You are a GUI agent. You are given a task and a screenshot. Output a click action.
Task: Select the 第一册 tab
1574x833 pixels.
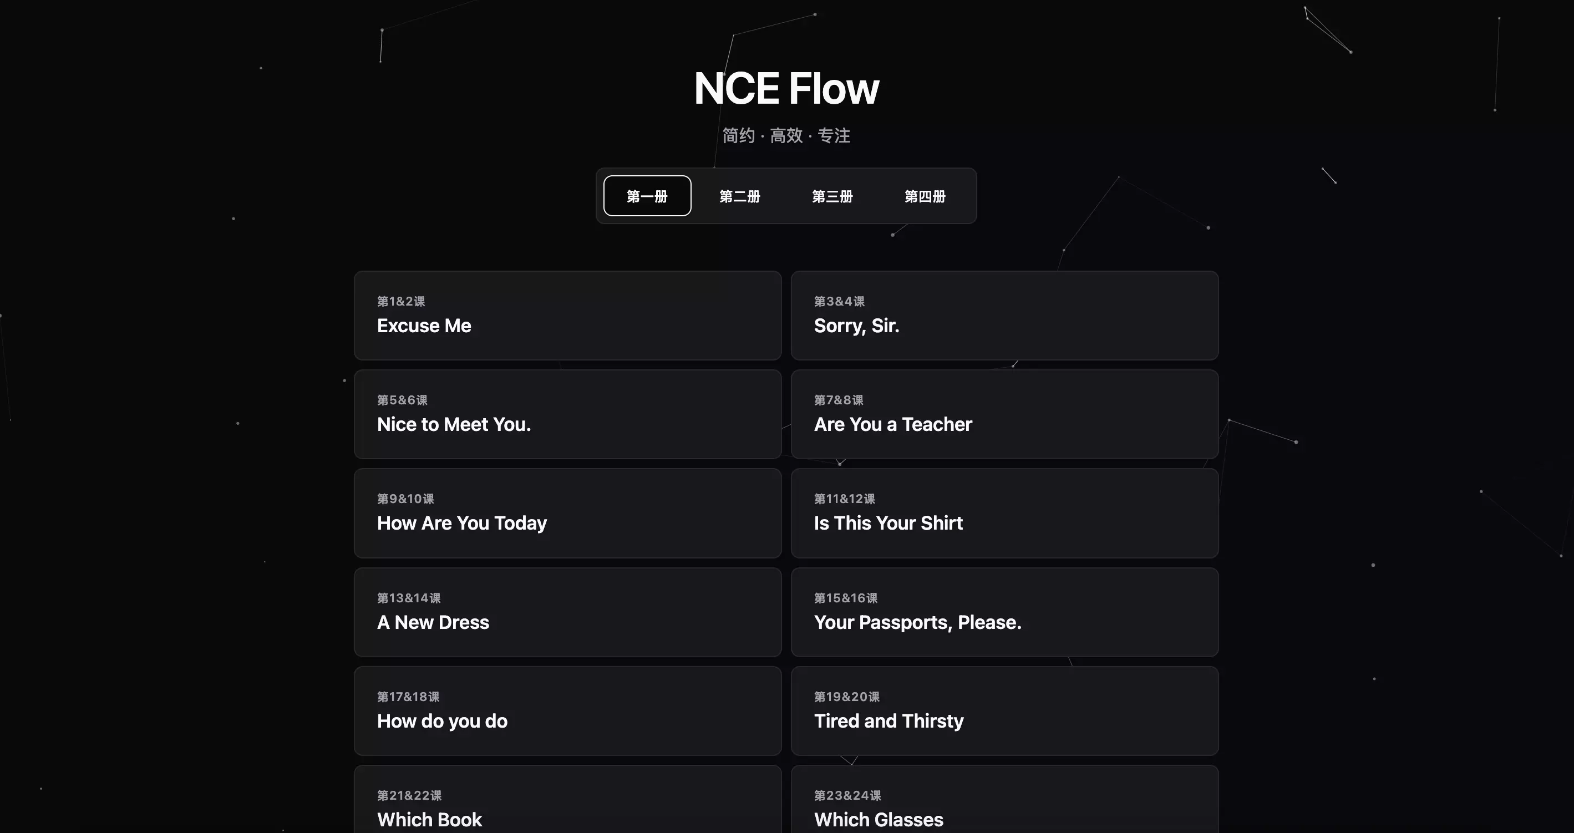tap(647, 196)
